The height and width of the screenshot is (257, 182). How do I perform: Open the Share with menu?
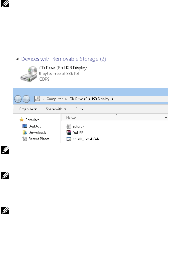(x=56, y=109)
